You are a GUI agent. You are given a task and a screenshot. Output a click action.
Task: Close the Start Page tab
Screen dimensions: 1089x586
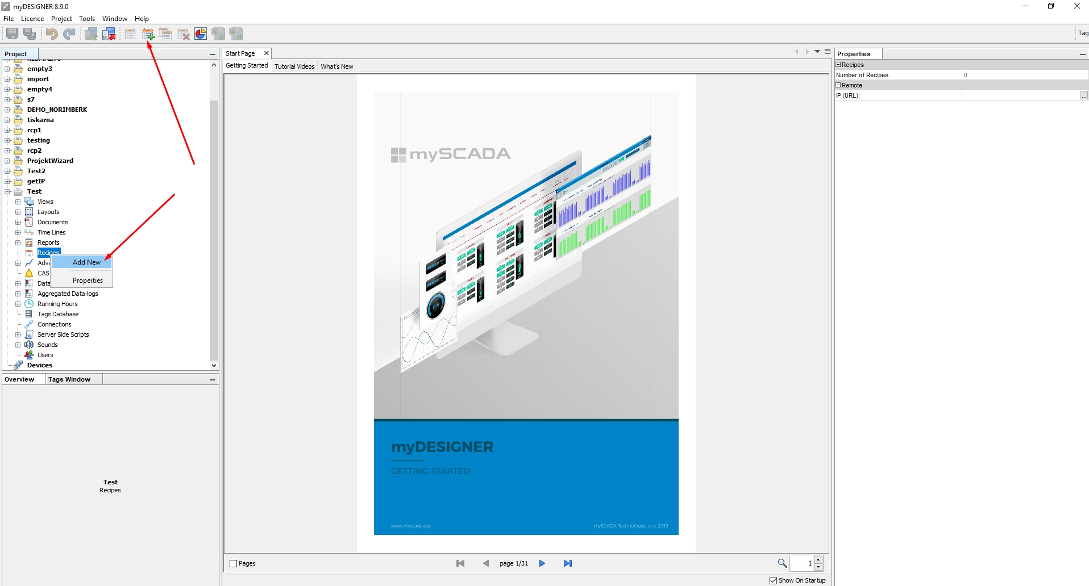pyautogui.click(x=267, y=53)
